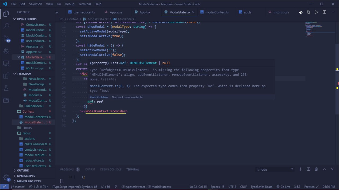Image resolution: width=339 pixels, height=190 pixels.
Task: Kill the terminal with trash icon
Action: tap(316, 169)
